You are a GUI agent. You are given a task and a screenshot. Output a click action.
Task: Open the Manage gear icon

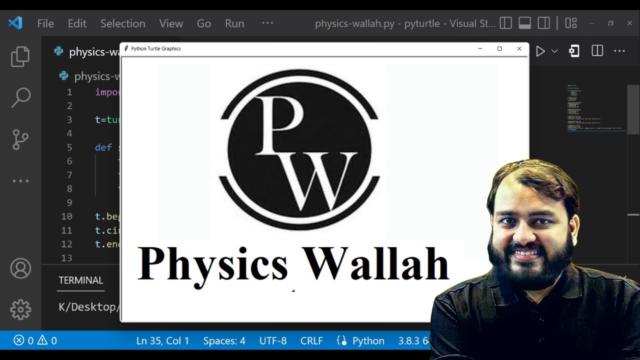[20, 309]
